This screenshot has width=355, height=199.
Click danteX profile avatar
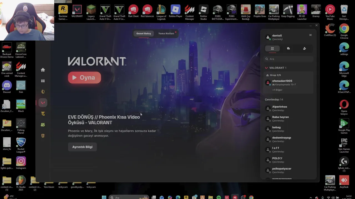(x=268, y=37)
